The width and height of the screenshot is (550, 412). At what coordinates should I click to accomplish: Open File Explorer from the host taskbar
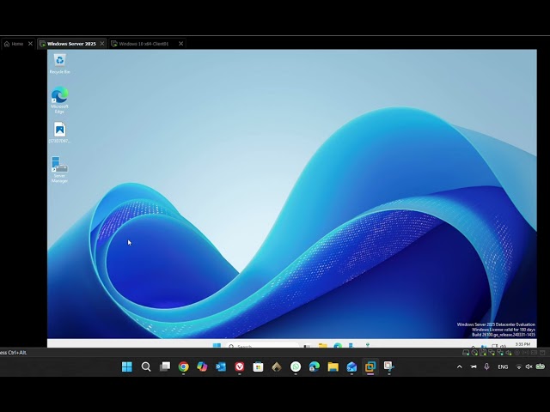click(x=333, y=367)
